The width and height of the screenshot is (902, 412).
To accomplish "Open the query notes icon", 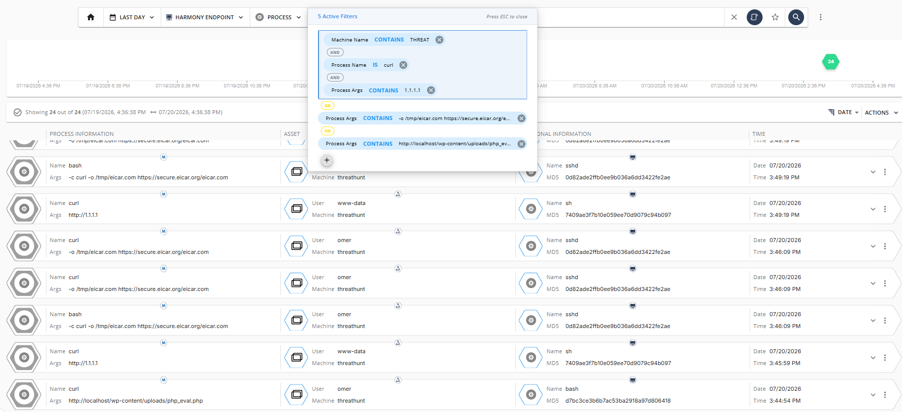I will click(754, 17).
